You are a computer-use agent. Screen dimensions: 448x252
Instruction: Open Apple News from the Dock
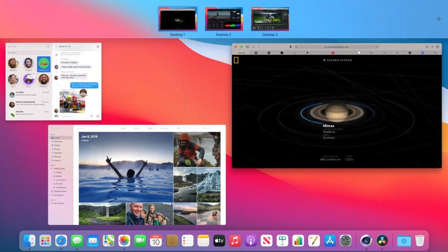(x=267, y=240)
